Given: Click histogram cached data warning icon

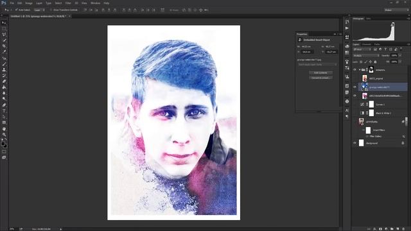Looking at the screenshot, I should coord(392,24).
